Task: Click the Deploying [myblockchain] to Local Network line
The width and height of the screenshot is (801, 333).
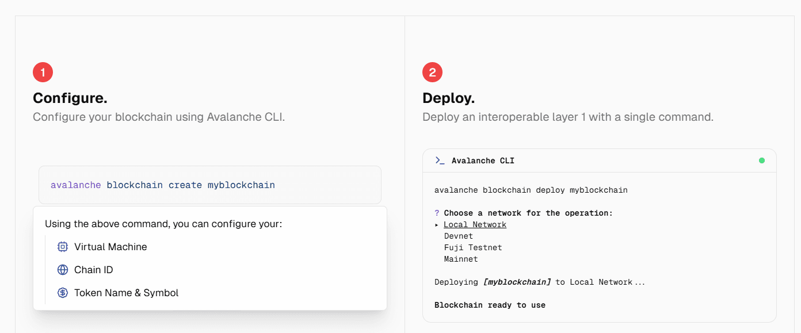Action: coord(540,282)
